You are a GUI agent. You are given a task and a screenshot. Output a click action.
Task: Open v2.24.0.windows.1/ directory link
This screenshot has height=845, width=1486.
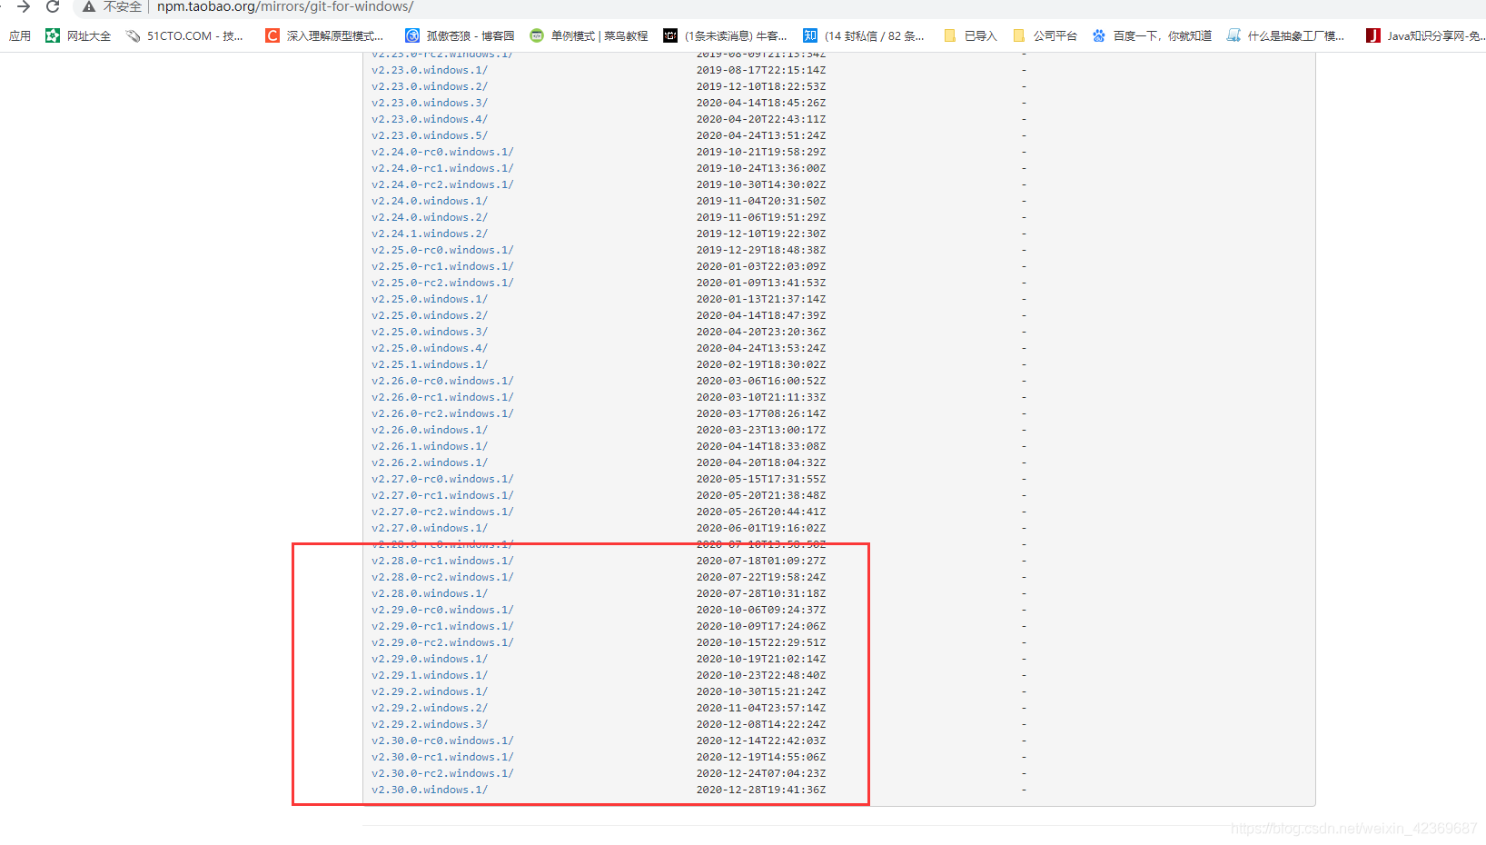pyautogui.click(x=430, y=201)
